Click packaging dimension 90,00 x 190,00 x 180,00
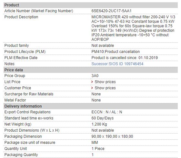This screenshot has width=181, height=158. point(112,136)
